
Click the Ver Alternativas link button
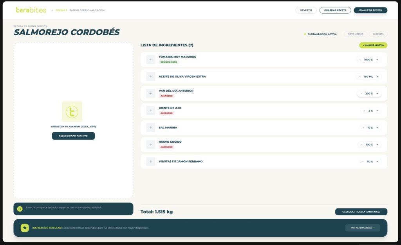click(362, 228)
